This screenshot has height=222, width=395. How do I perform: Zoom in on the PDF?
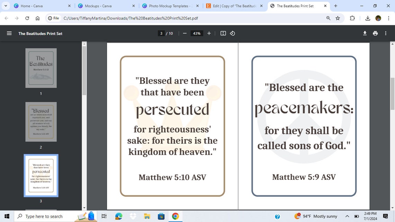(x=209, y=33)
